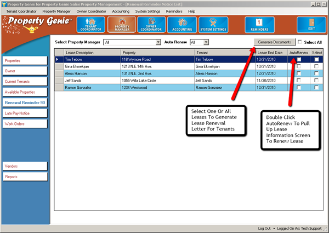
Task: Open the Reminders calendar icon
Action: tap(259, 25)
